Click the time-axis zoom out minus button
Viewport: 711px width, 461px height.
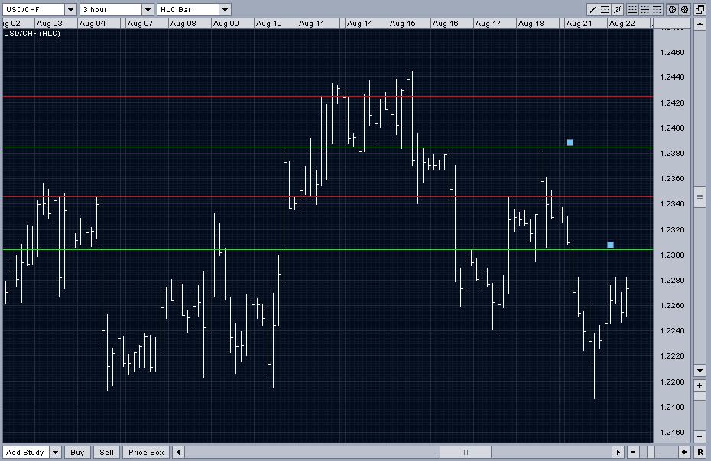click(632, 452)
